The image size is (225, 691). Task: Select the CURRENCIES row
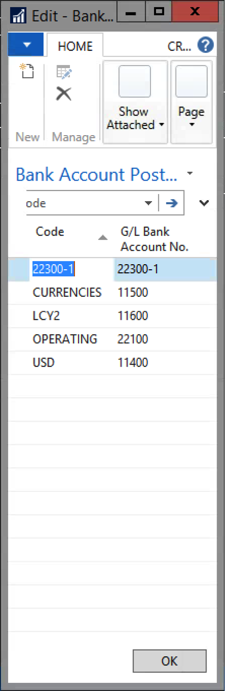113,292
